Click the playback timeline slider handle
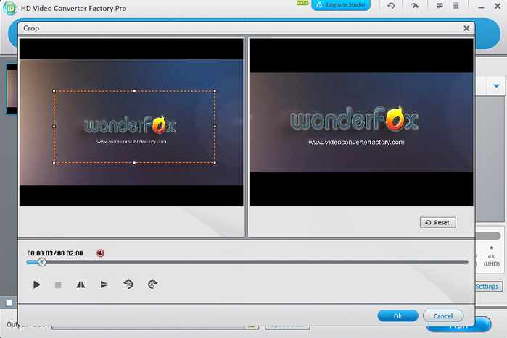The width and height of the screenshot is (507, 338). coord(42,262)
